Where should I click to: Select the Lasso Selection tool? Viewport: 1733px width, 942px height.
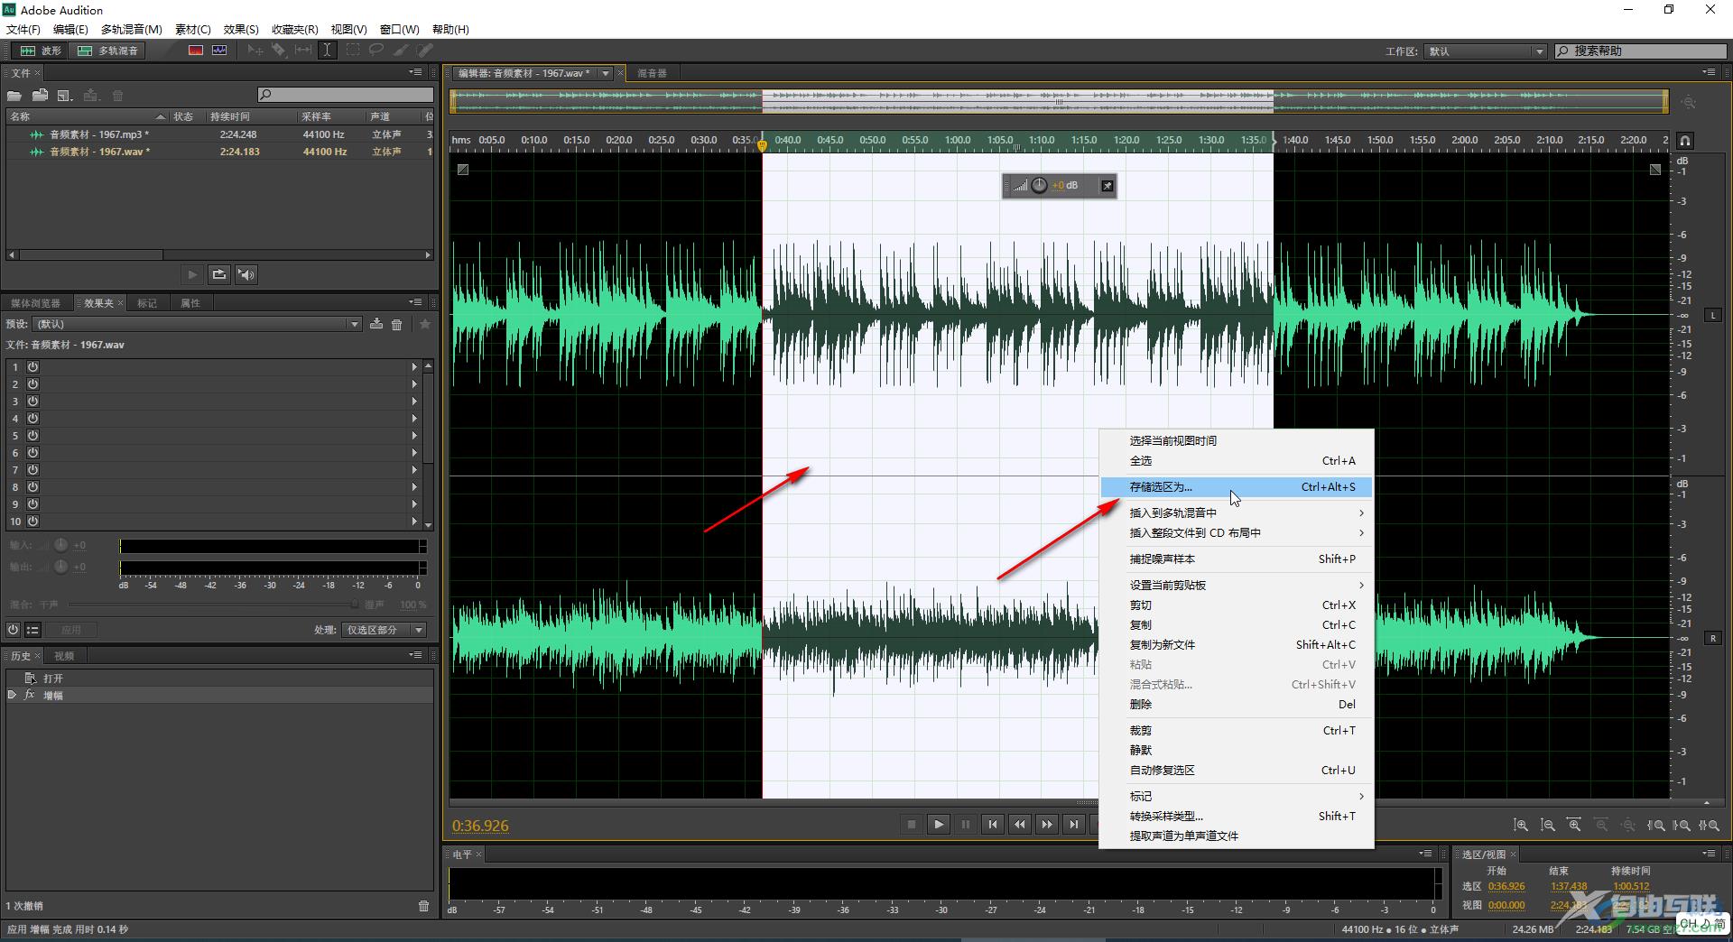click(x=376, y=51)
